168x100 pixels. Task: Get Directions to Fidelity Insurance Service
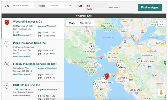[x=22, y=74]
